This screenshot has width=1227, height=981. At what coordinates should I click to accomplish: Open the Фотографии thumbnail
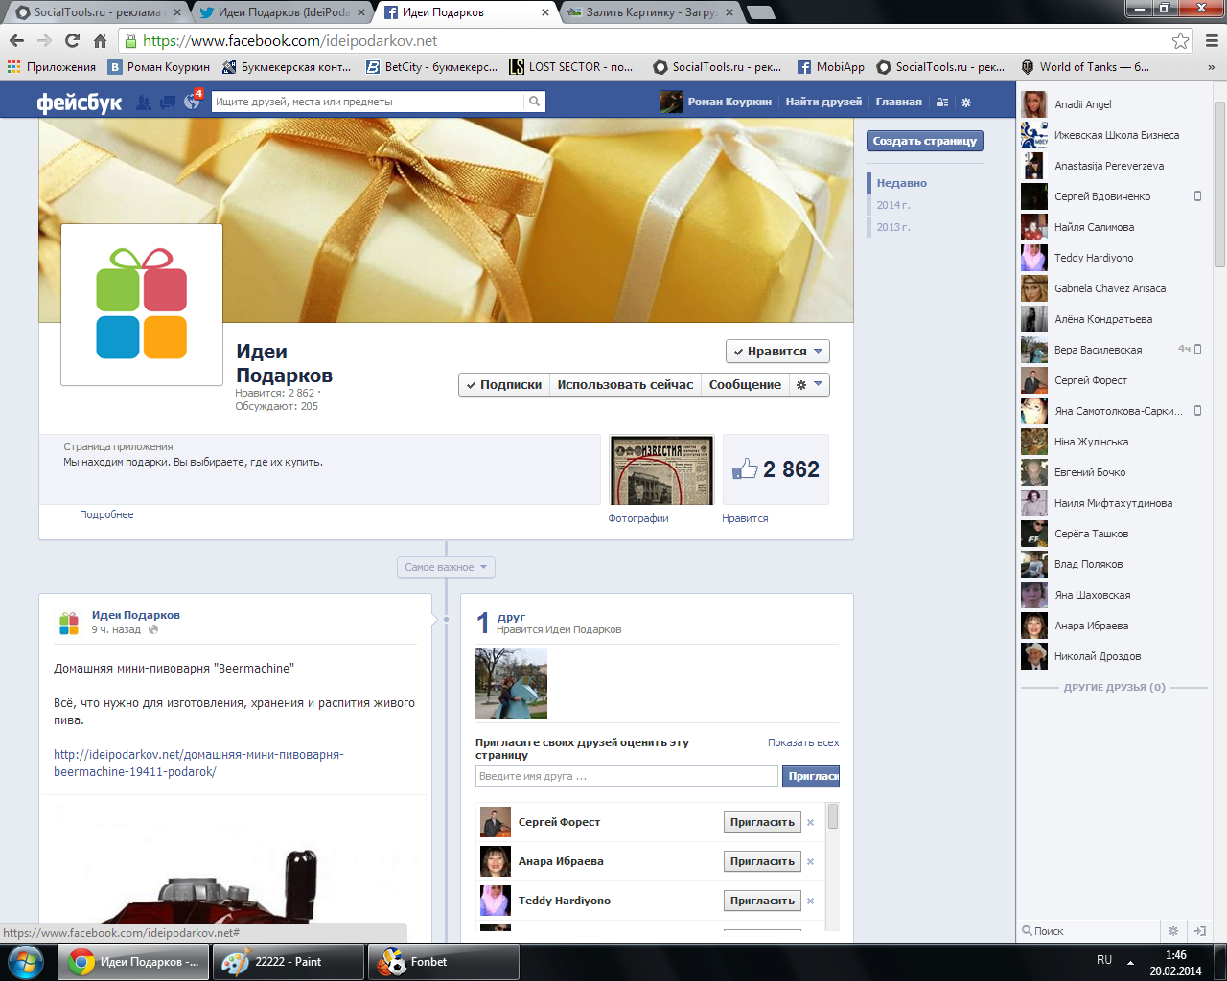(x=661, y=470)
